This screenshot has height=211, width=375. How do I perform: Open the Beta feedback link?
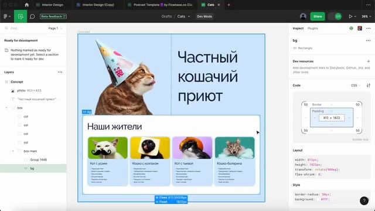(x=53, y=16)
